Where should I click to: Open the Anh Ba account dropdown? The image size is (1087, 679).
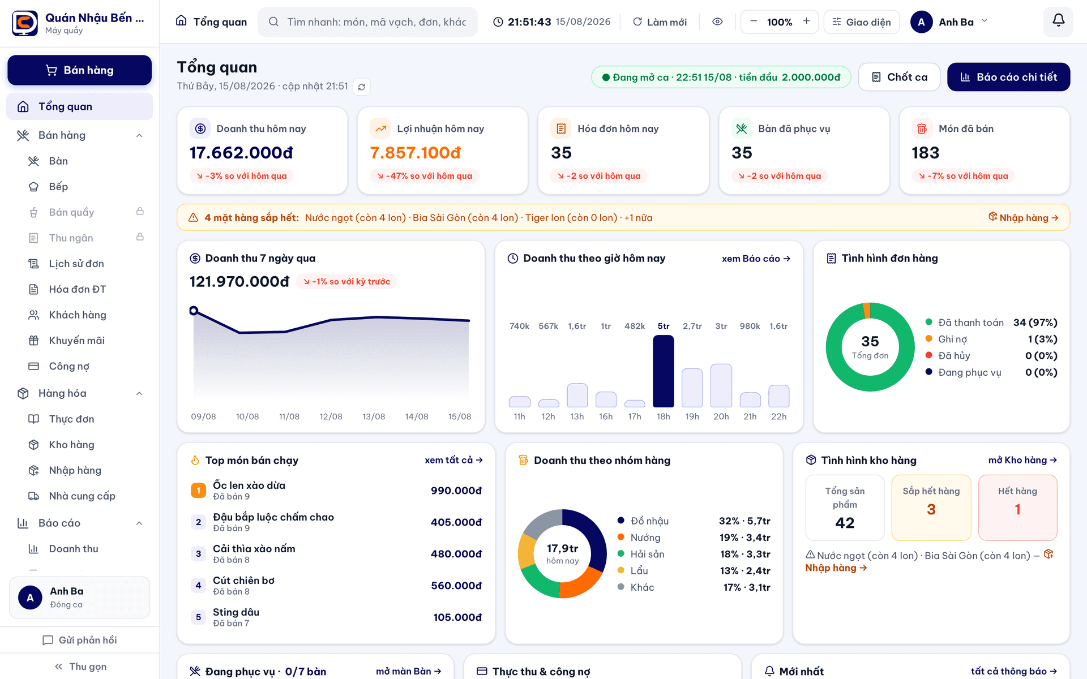coord(949,22)
